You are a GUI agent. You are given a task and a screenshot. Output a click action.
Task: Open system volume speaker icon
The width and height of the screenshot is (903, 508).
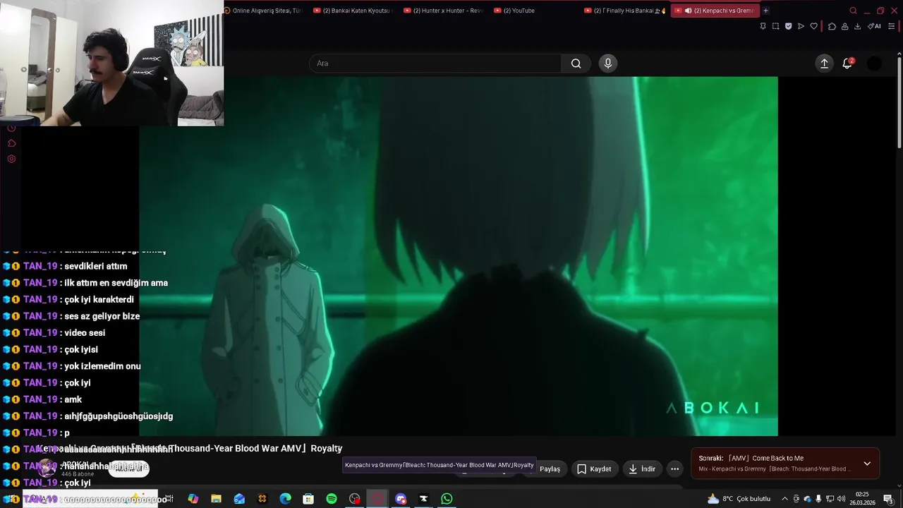841,499
